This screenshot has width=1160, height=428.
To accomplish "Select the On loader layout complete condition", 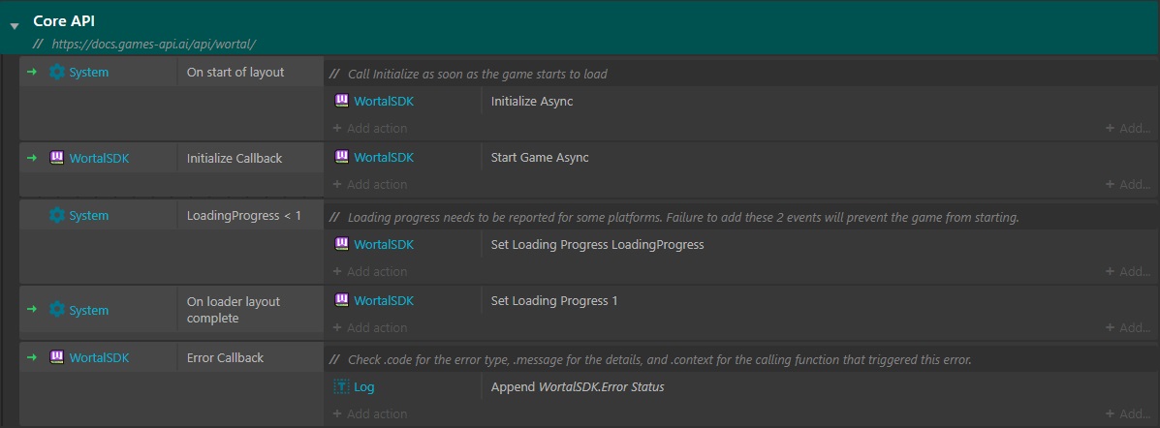I will coord(233,310).
